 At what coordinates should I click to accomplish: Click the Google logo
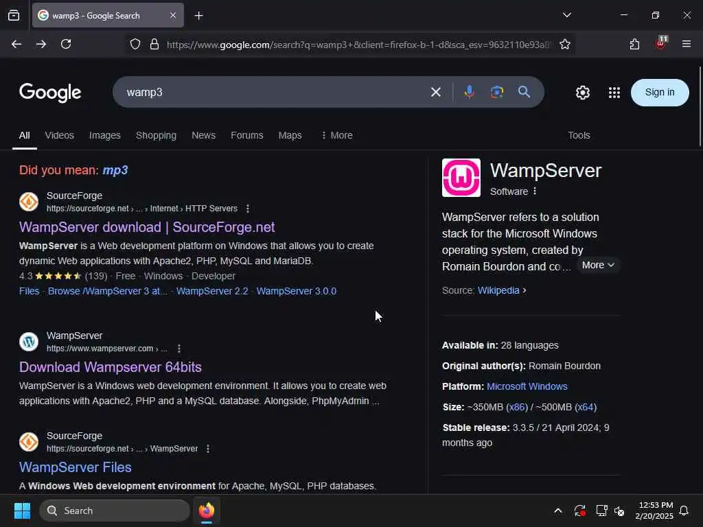click(50, 93)
